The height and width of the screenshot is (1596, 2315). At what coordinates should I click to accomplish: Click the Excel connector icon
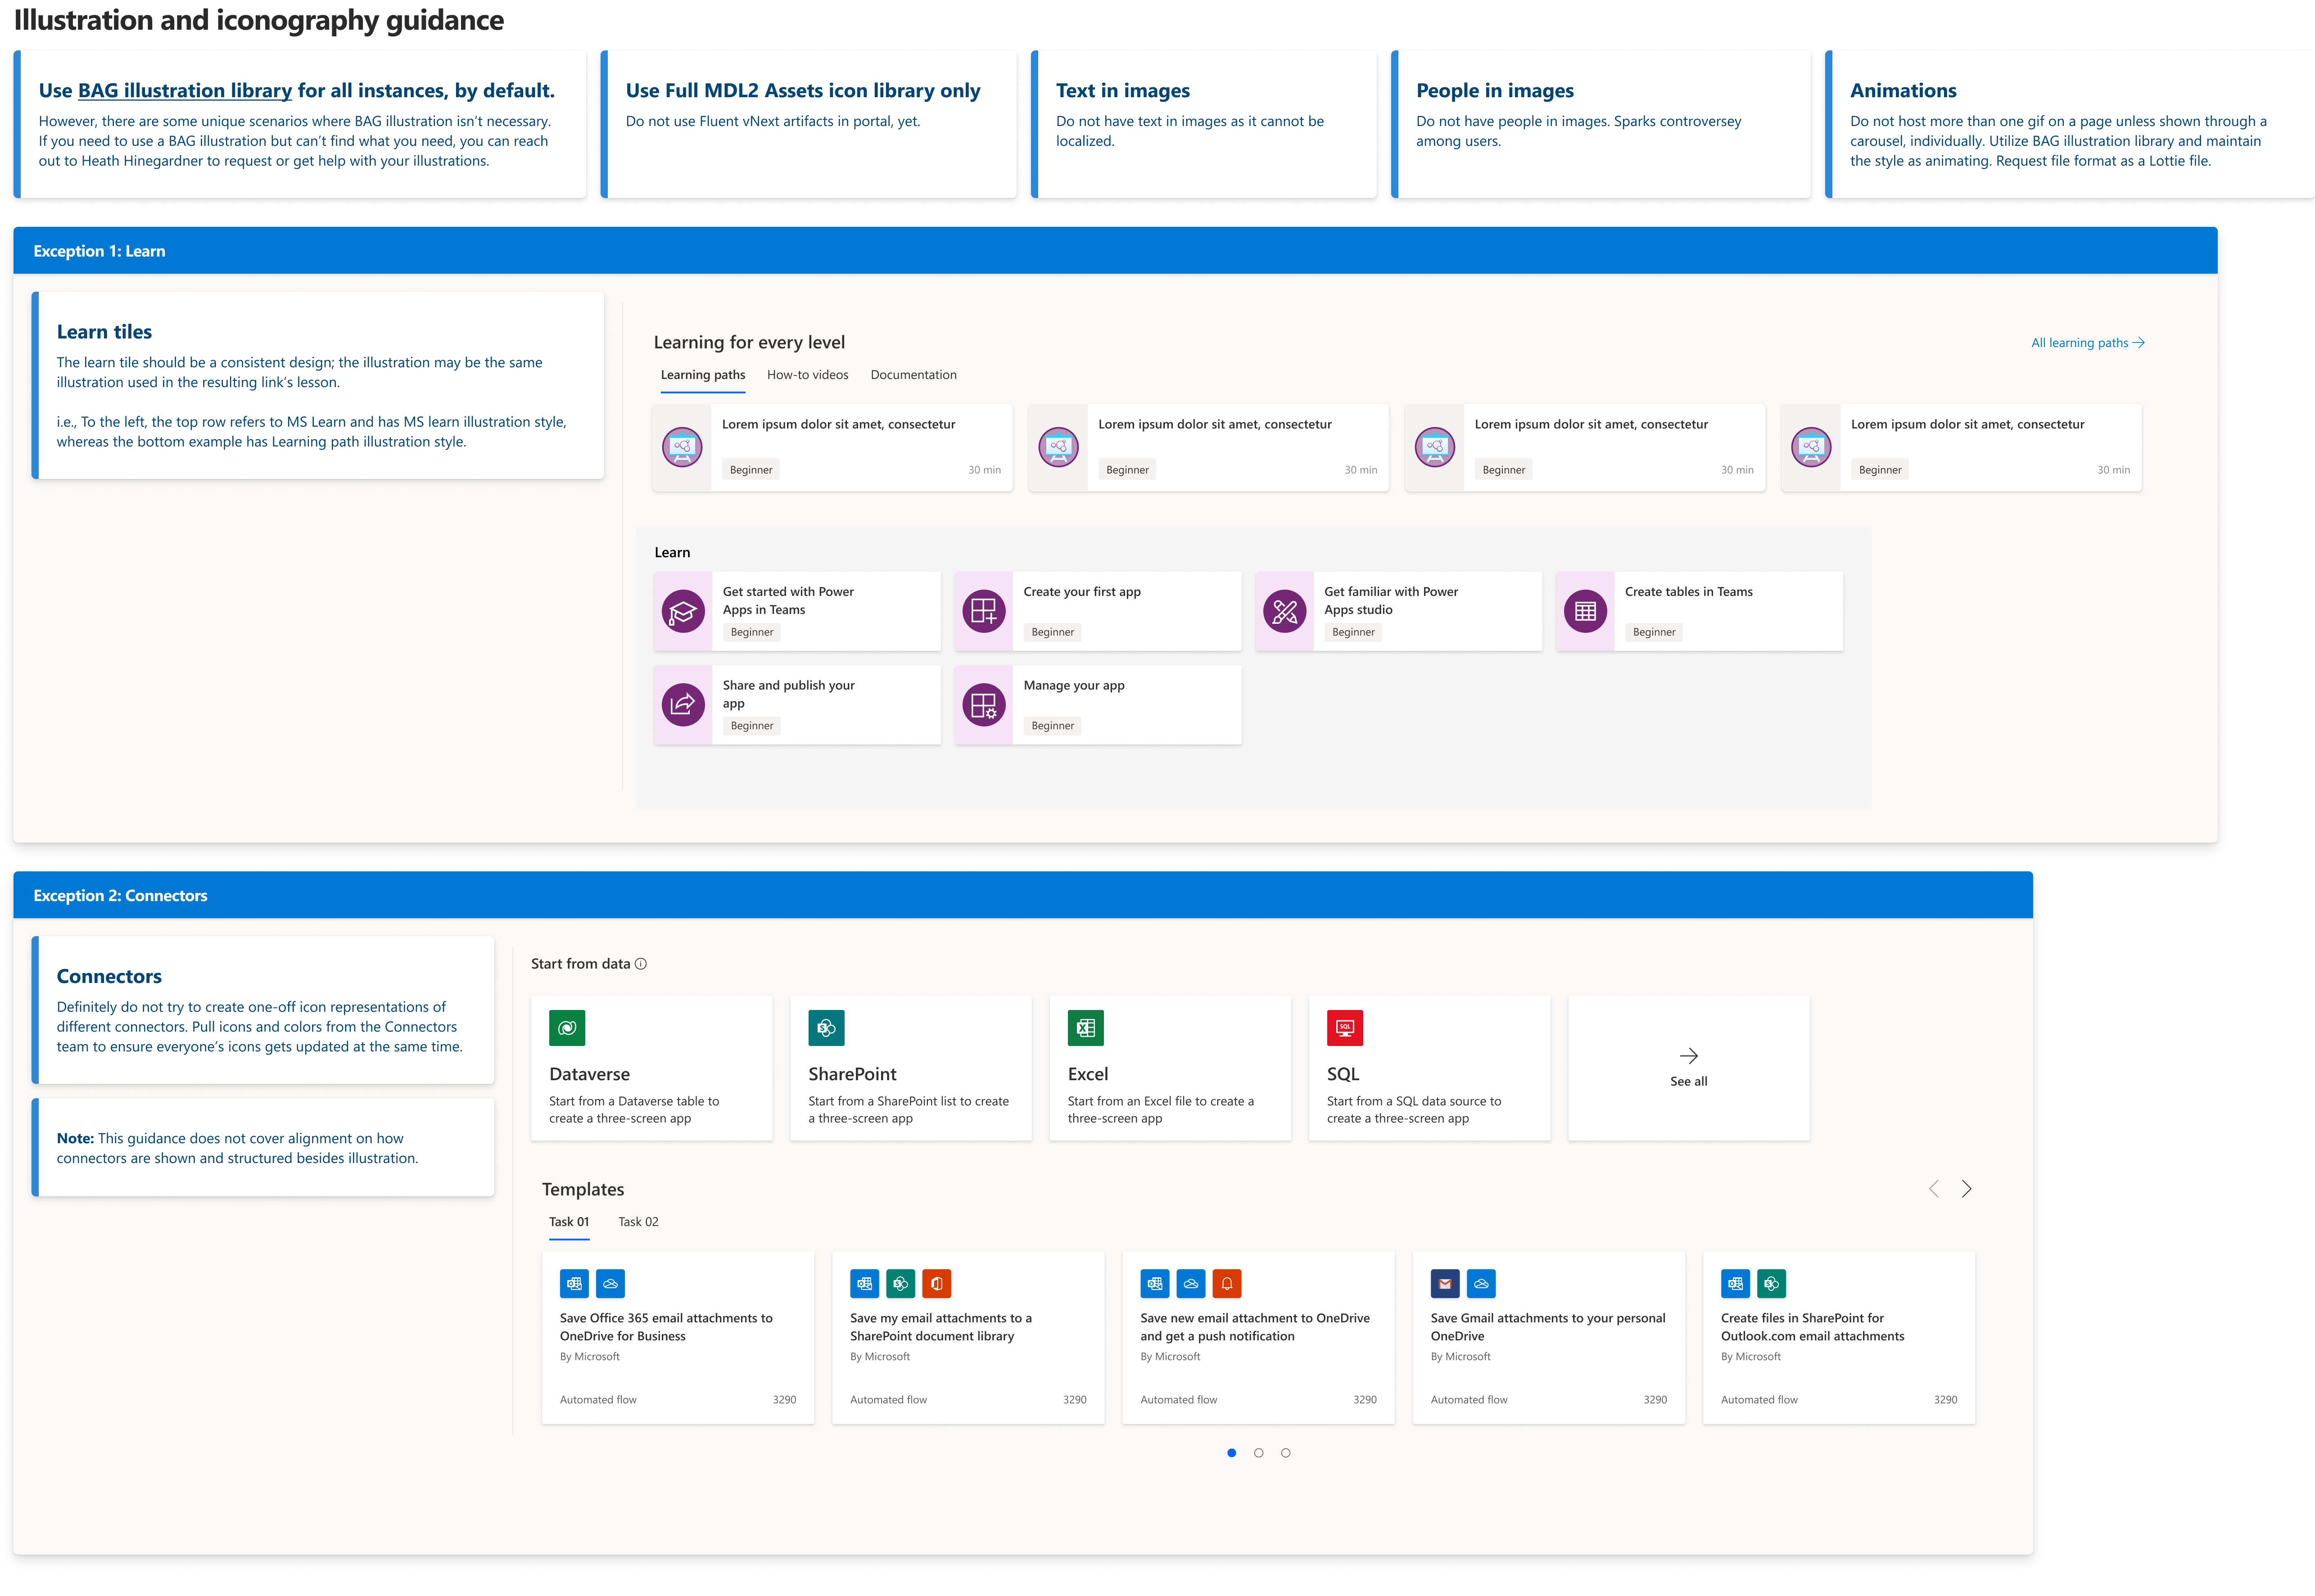coord(1085,1027)
